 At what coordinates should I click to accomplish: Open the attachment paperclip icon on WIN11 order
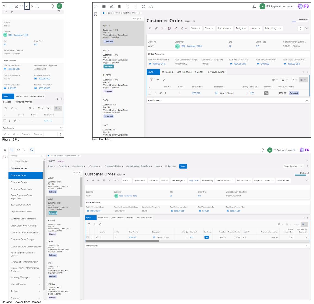click(156, 28)
